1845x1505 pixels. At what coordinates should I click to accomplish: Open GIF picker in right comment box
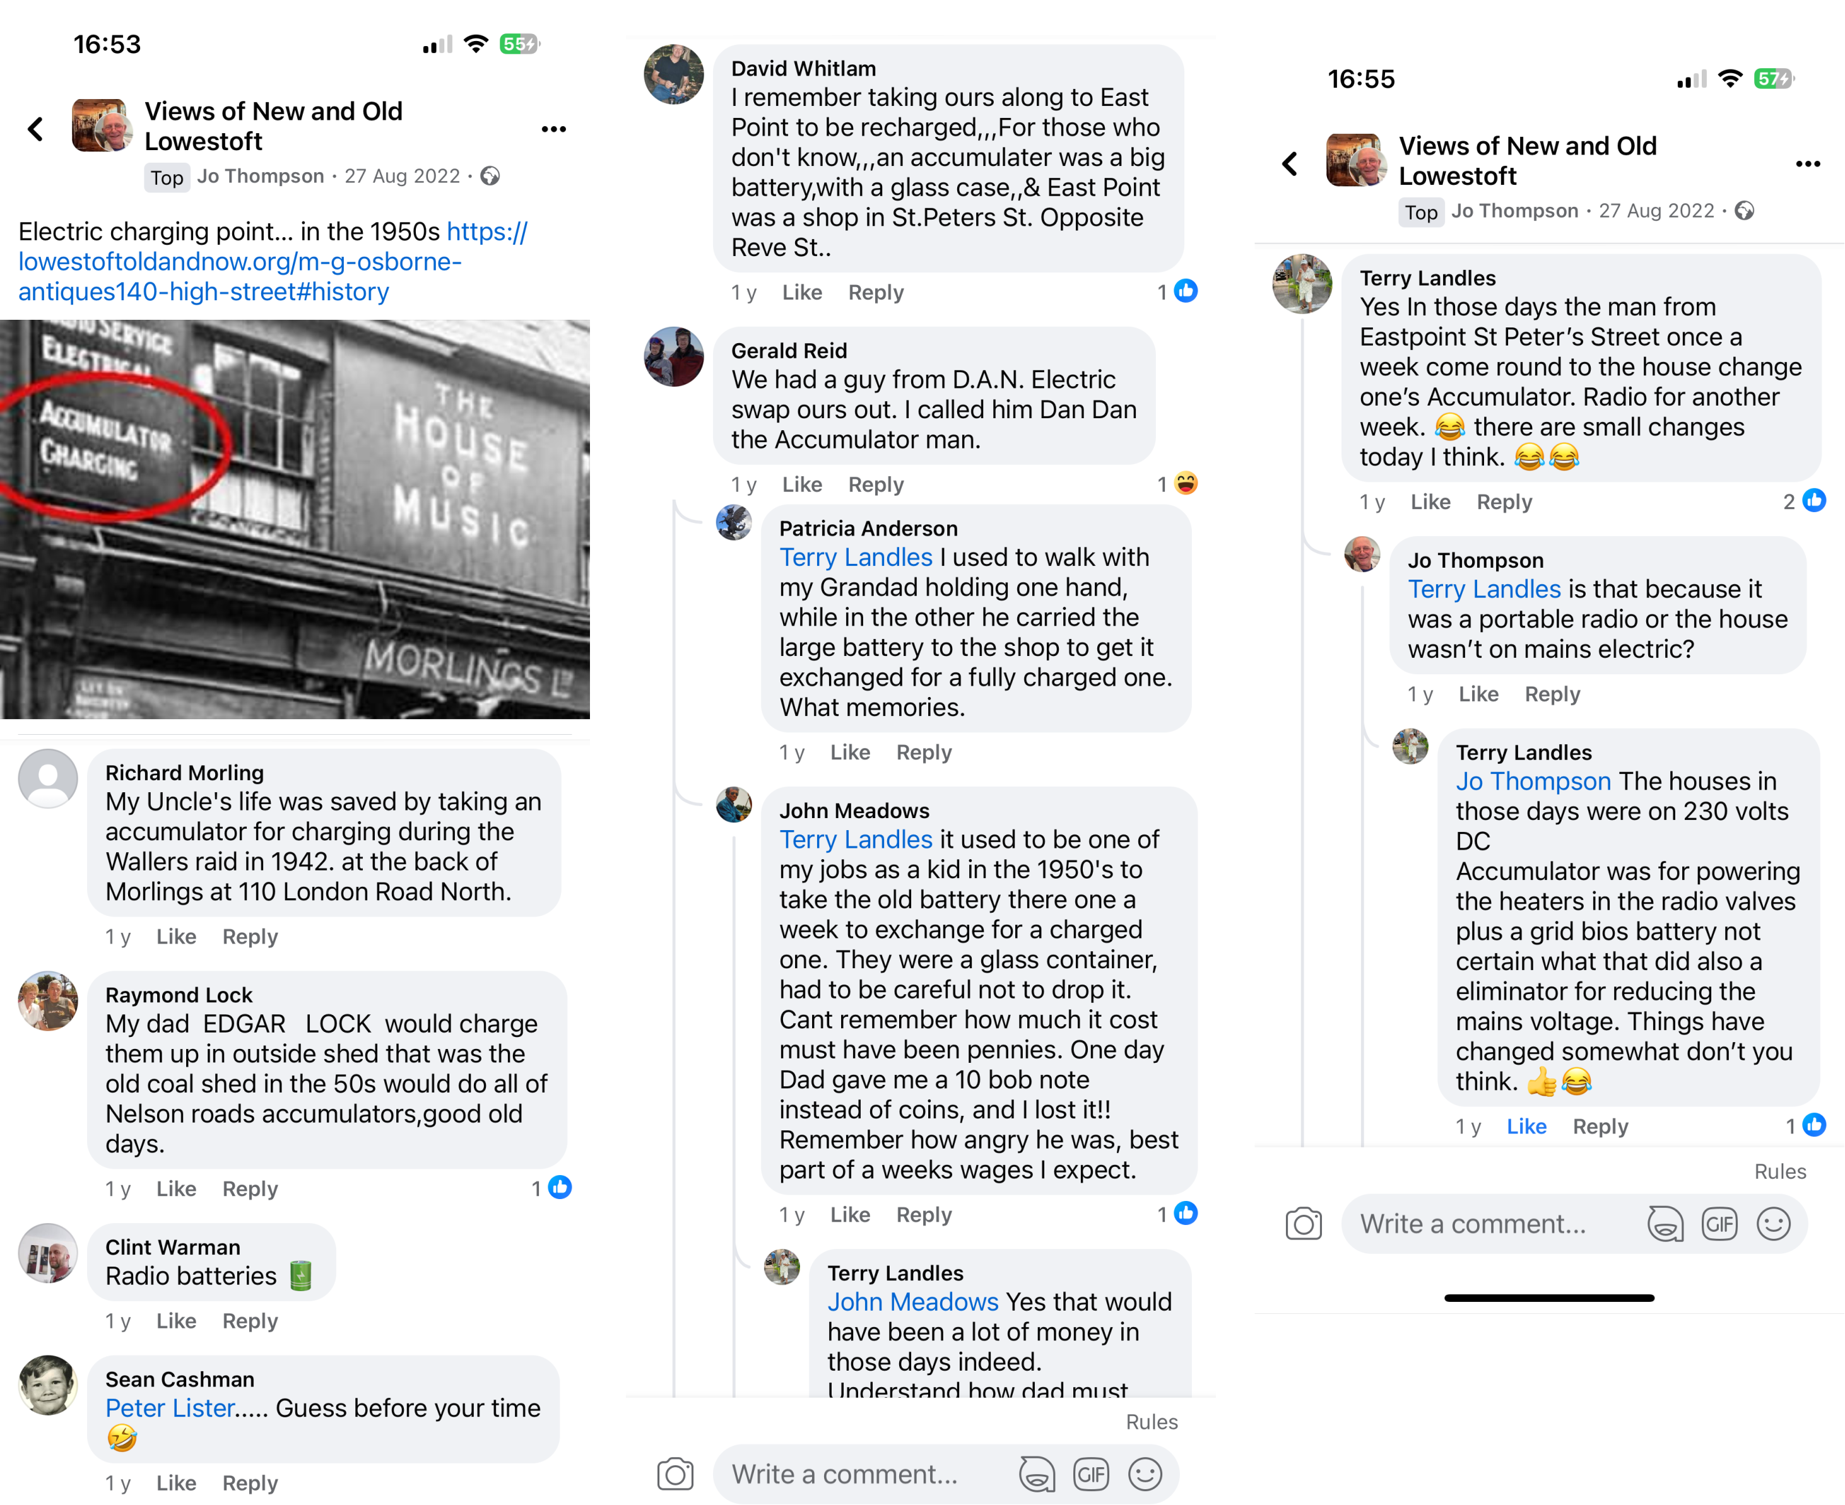pos(1718,1224)
